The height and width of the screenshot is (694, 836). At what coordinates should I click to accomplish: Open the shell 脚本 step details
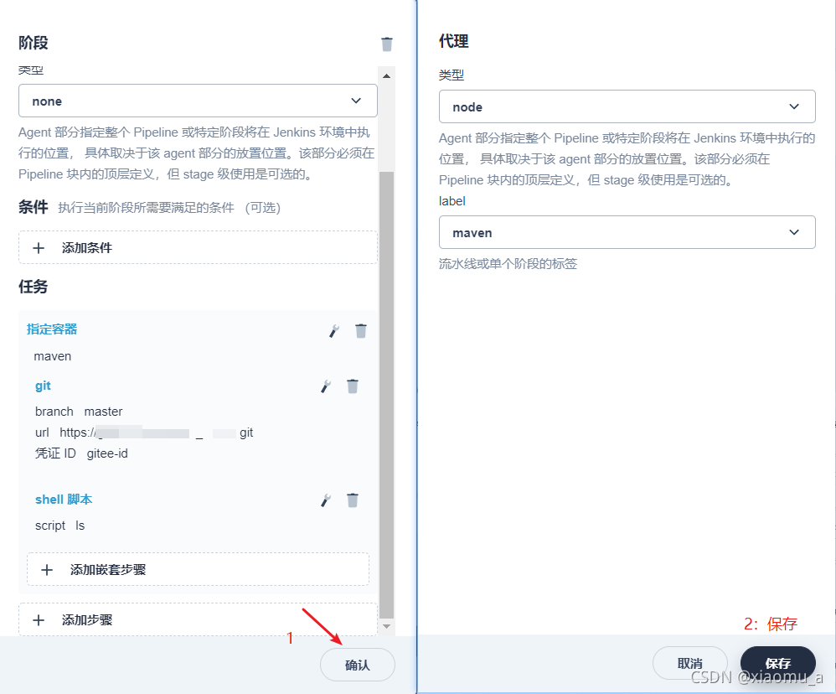coord(64,500)
